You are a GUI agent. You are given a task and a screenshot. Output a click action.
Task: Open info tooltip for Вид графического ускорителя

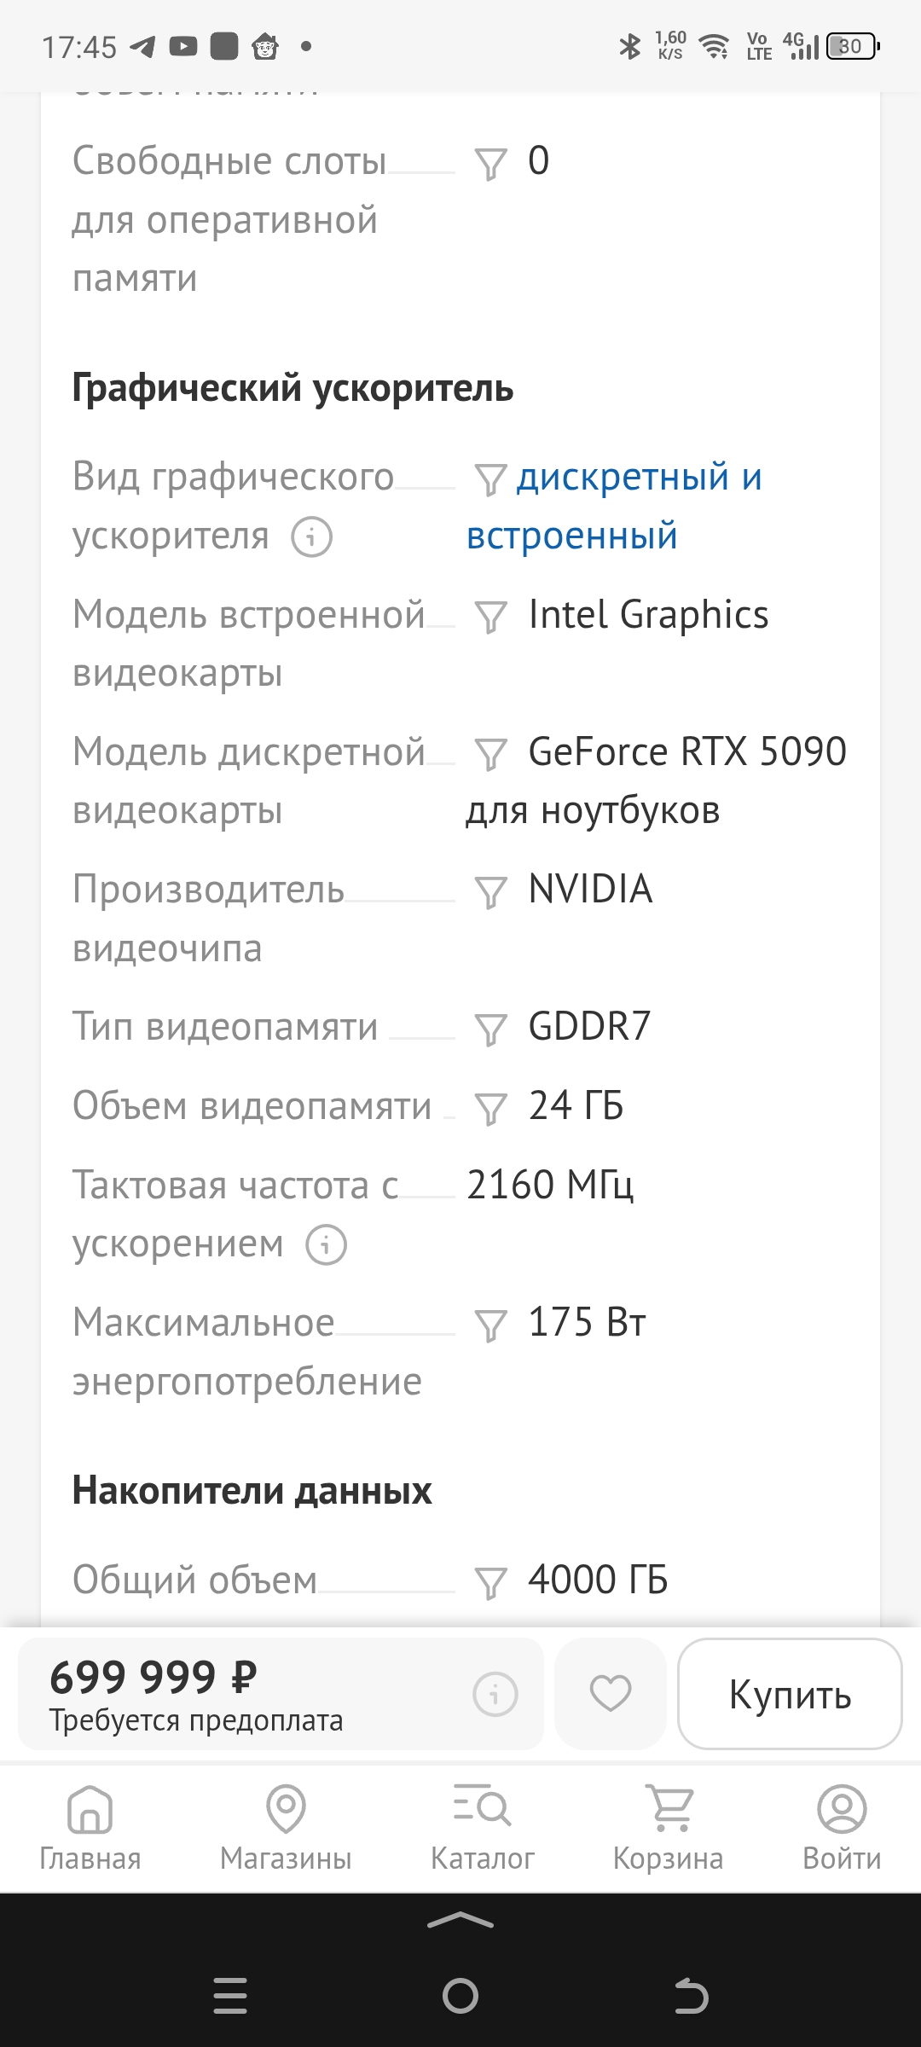tap(312, 537)
